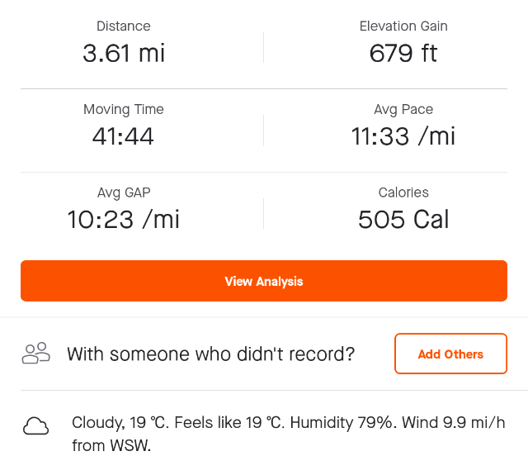Click the Moving Time value 41:44
Image resolution: width=528 pixels, height=475 pixels.
[123, 136]
